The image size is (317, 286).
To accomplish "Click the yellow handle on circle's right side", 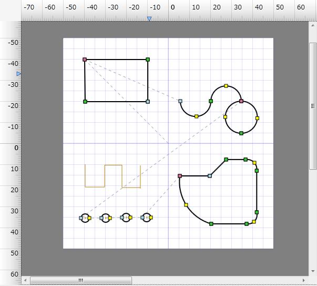I will point(257,118).
